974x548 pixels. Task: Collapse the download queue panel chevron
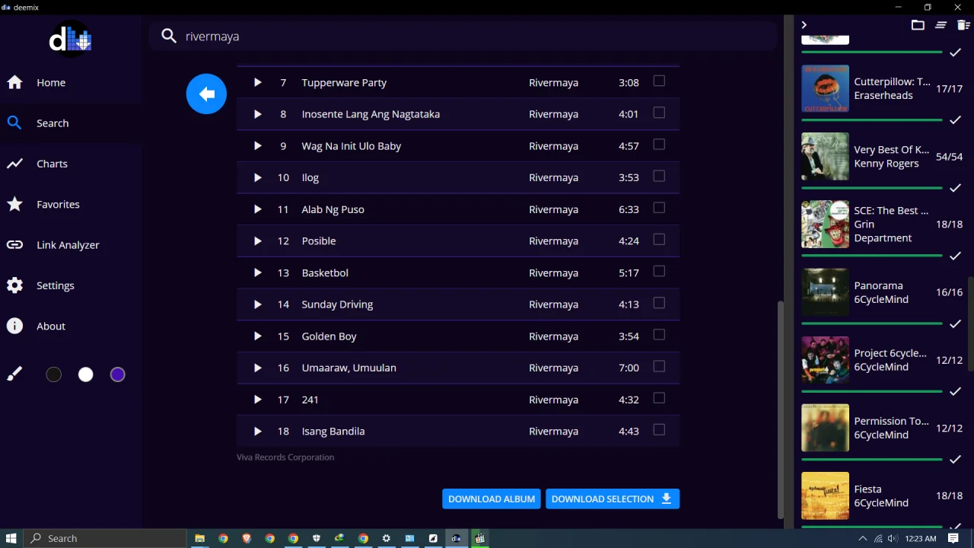pos(804,25)
